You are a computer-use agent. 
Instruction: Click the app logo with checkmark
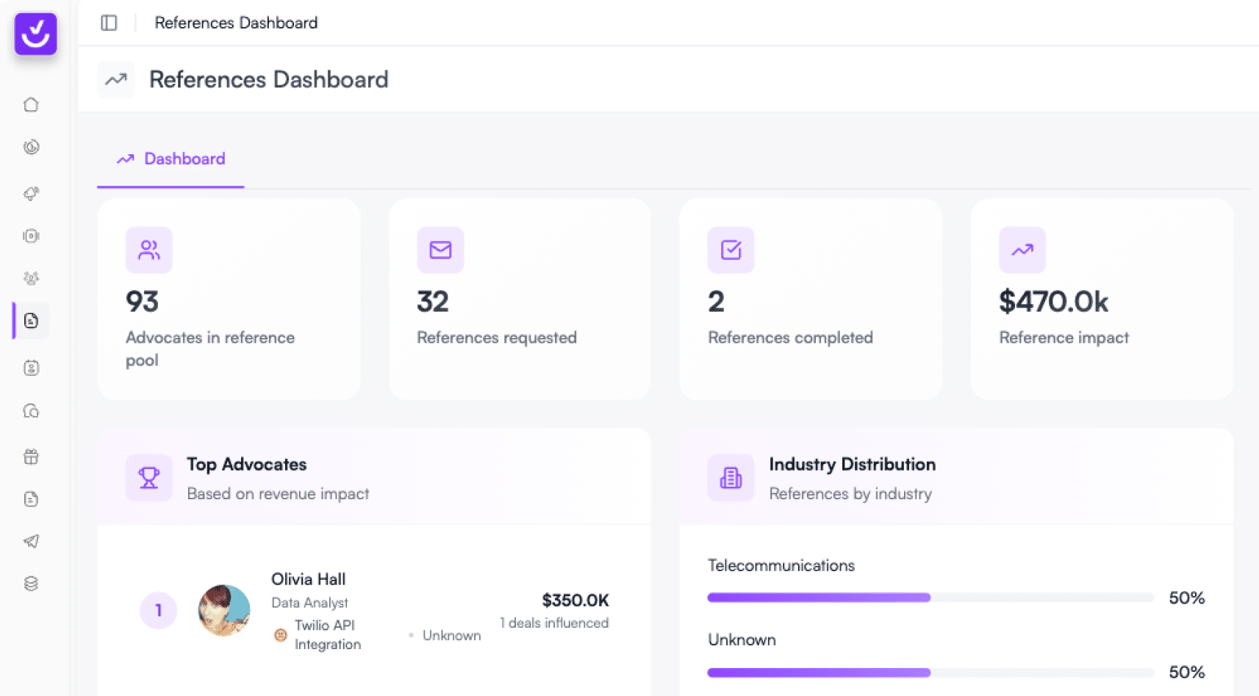point(35,34)
